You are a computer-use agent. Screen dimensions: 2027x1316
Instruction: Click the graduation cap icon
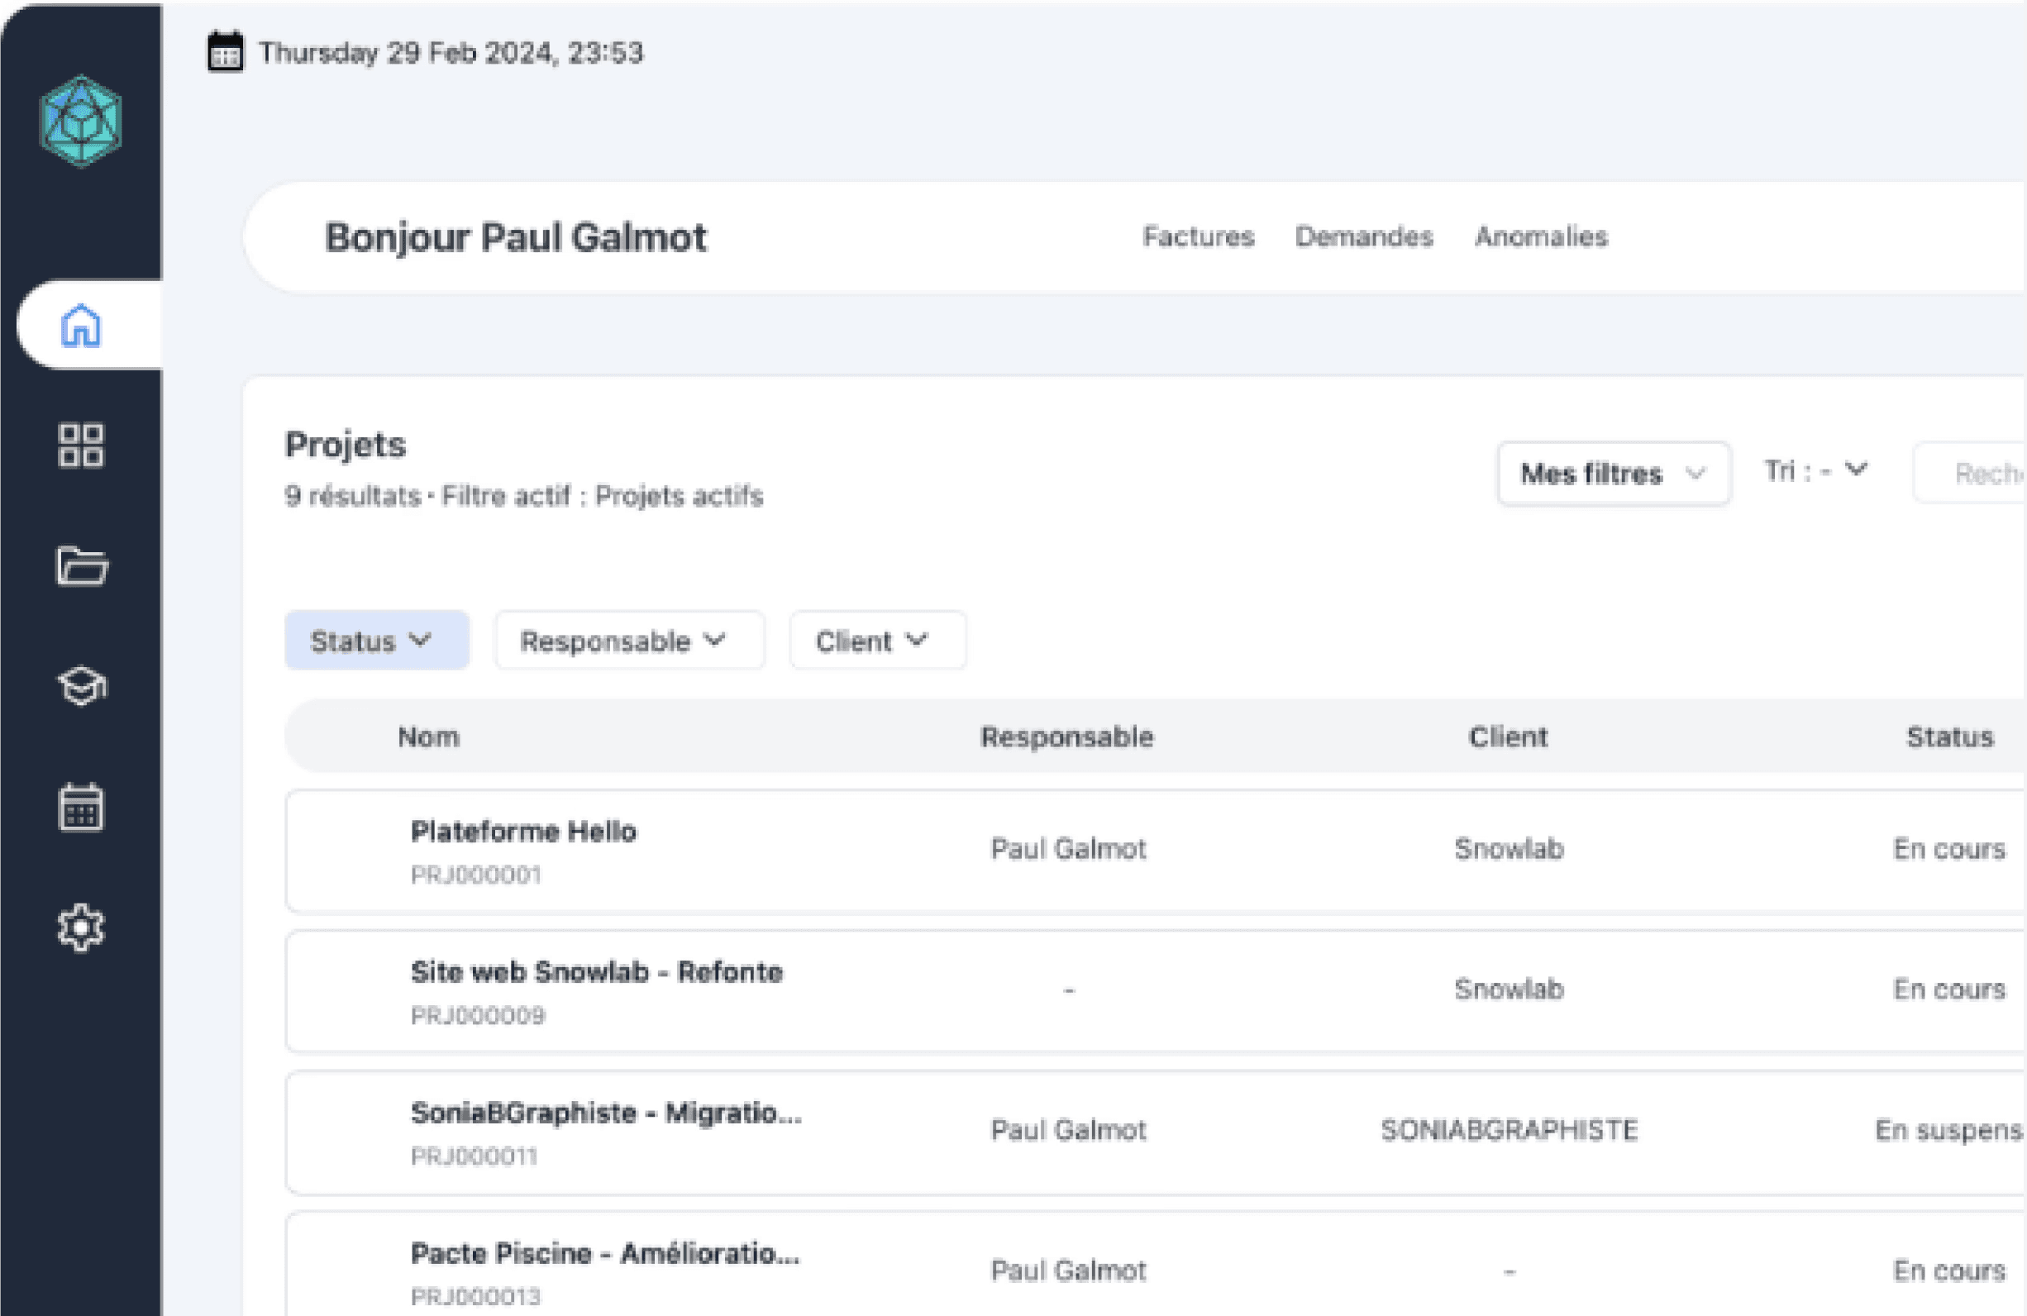point(81,685)
